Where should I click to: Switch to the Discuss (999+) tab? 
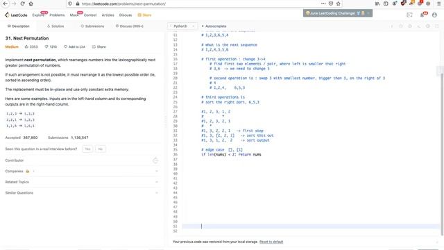[x=130, y=26]
